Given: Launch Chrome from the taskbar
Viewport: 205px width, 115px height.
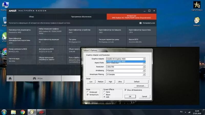Looking at the screenshot, I should click(x=23, y=112).
